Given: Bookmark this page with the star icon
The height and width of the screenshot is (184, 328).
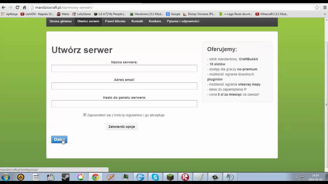Looking at the screenshot, I should [x=317, y=7].
